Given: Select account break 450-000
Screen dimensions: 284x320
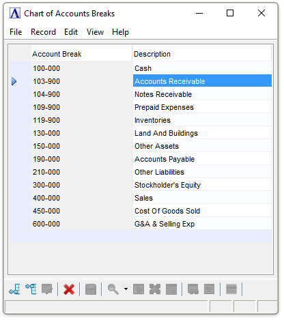Looking at the screenshot, I should 81,211.
